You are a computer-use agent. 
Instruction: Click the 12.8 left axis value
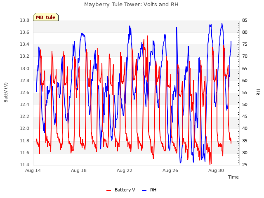[25, 80]
